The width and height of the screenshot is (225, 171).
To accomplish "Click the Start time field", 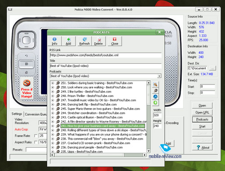I will click(x=207, y=87).
